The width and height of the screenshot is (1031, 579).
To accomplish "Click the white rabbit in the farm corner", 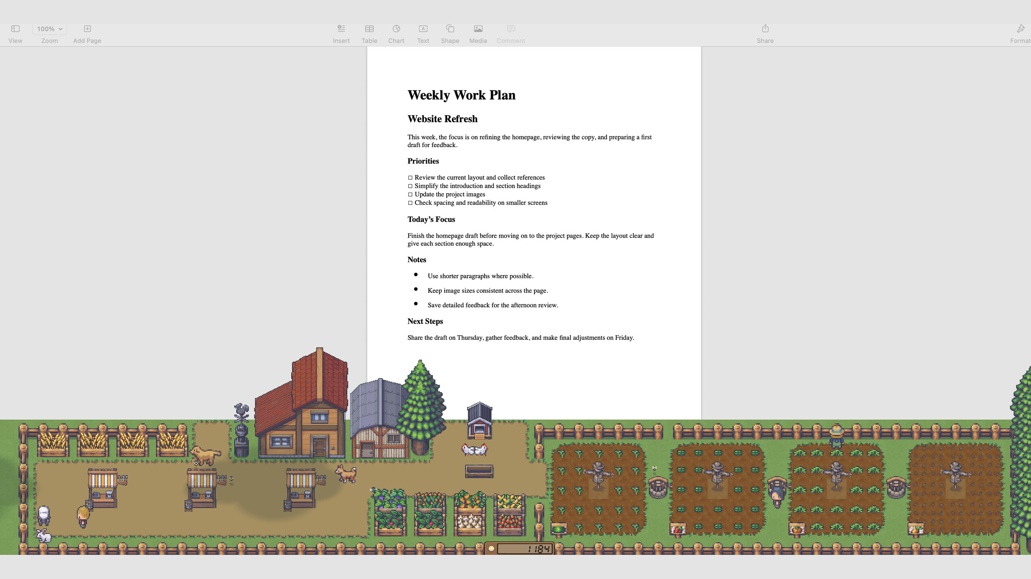I will [x=44, y=536].
